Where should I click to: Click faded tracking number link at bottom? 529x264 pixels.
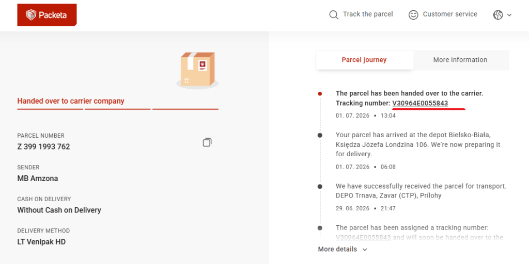point(363,237)
